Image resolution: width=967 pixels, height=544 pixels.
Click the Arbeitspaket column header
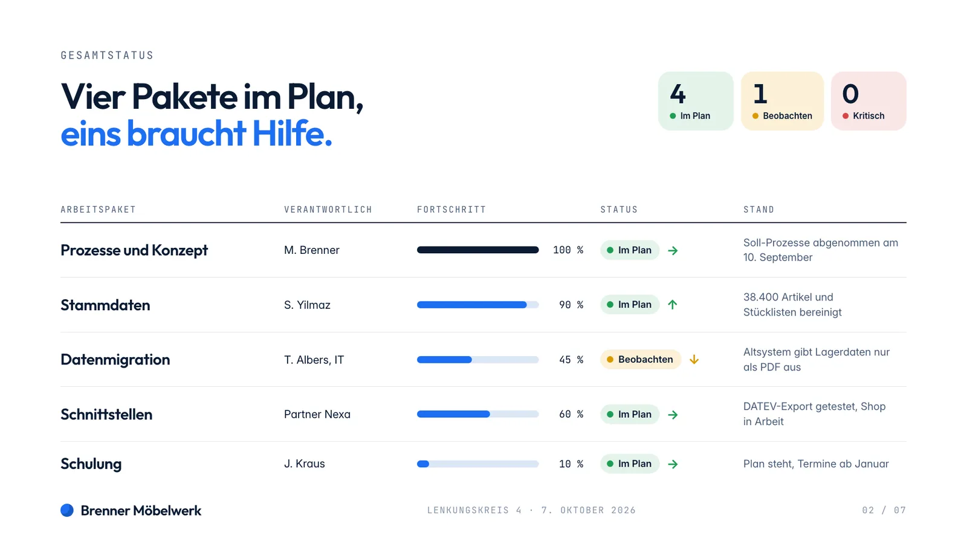click(98, 210)
